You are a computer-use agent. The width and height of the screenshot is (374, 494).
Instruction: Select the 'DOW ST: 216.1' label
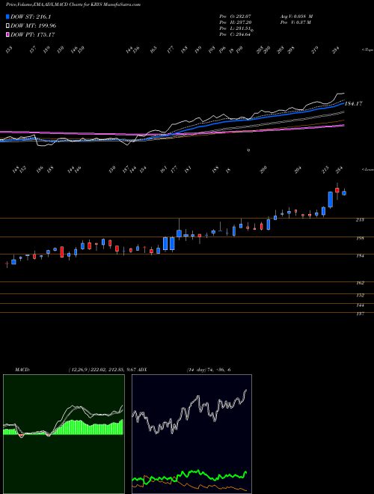[x=31, y=17]
